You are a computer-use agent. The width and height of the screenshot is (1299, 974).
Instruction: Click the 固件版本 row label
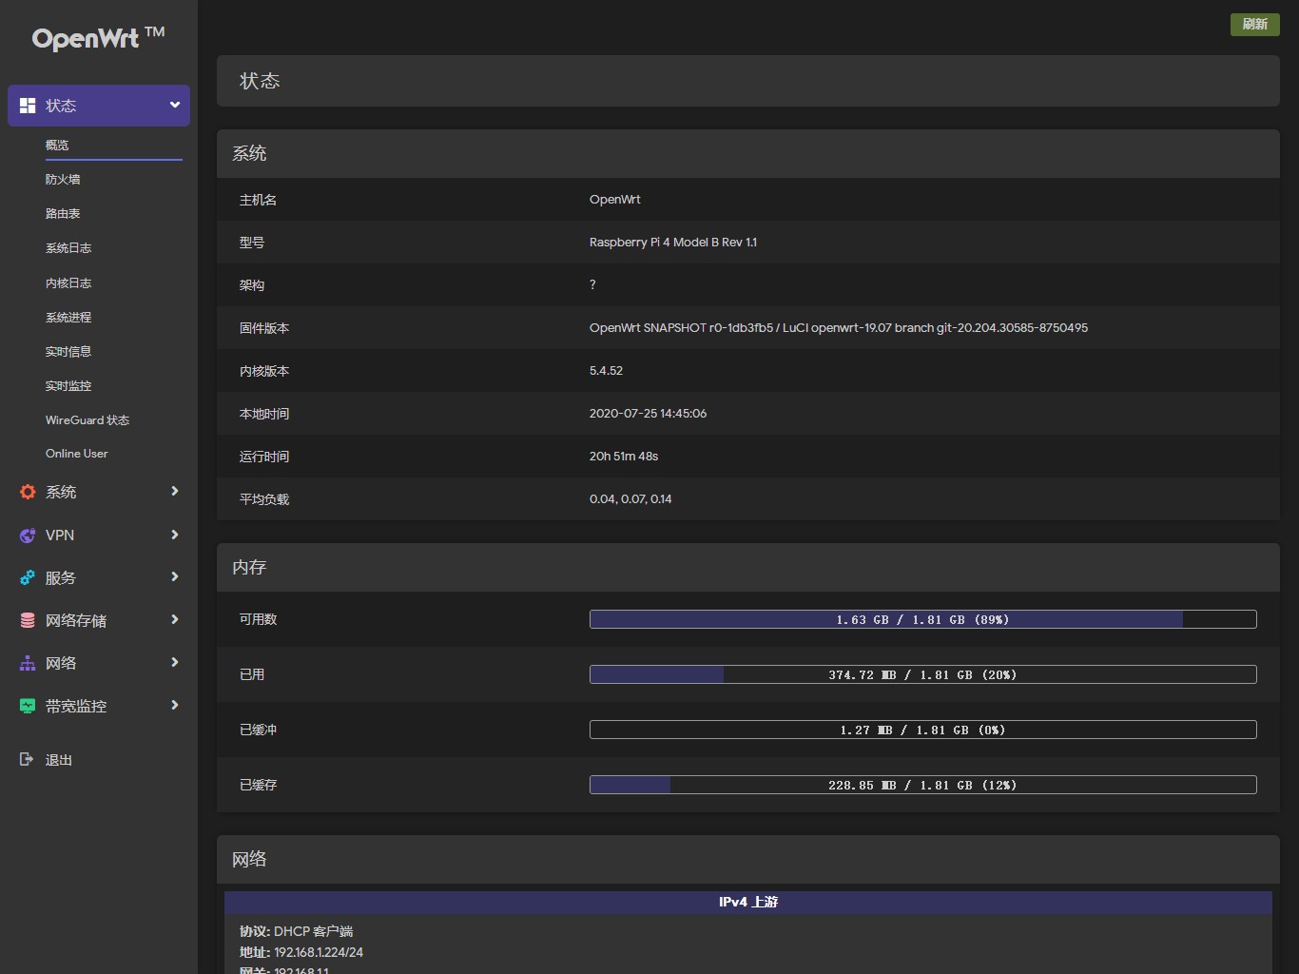point(264,328)
